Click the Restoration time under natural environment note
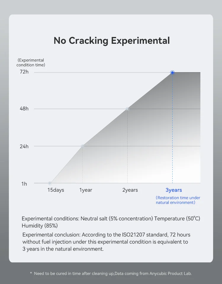 point(178,200)
